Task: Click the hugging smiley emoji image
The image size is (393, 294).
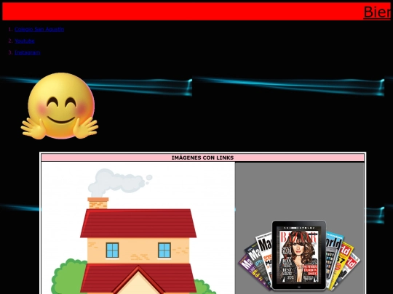Action: (60, 106)
